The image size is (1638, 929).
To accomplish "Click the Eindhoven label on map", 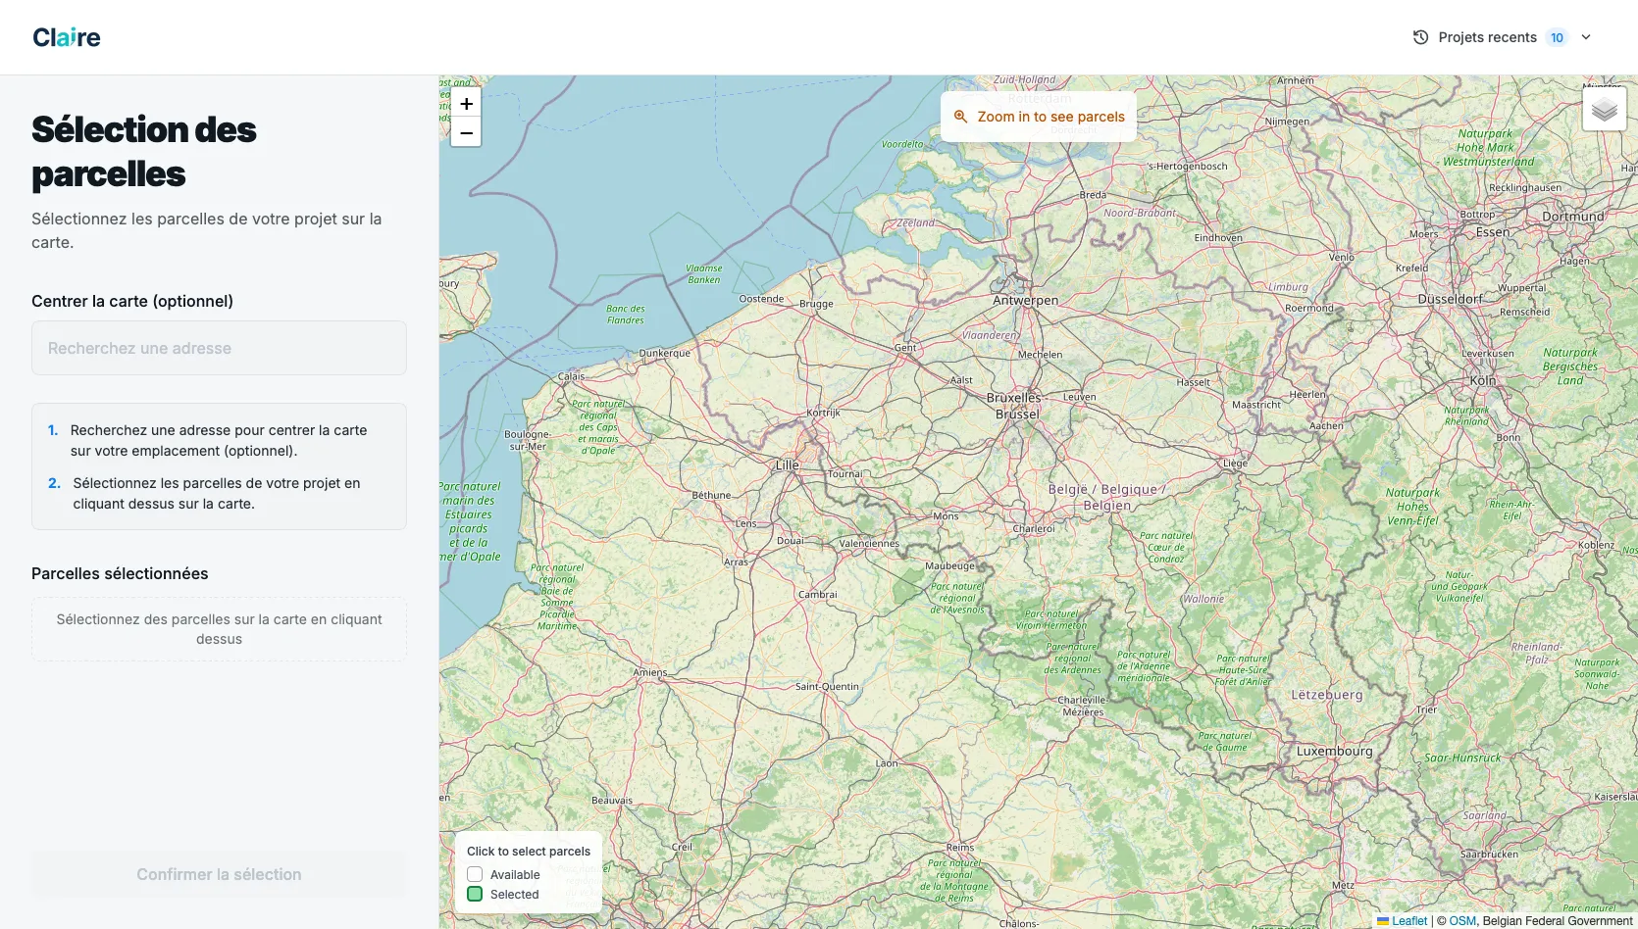I will coord(1218,237).
